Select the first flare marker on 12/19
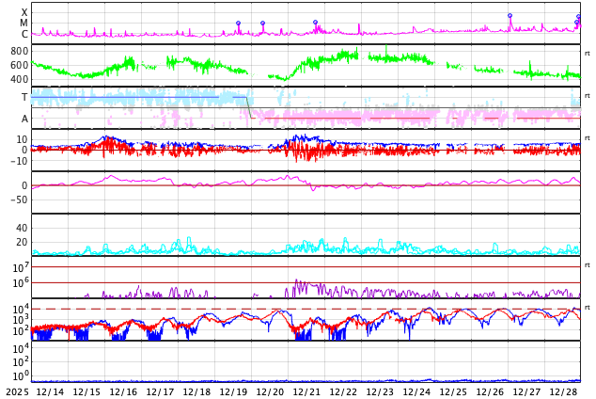The width and height of the screenshot is (596, 399). (x=238, y=24)
